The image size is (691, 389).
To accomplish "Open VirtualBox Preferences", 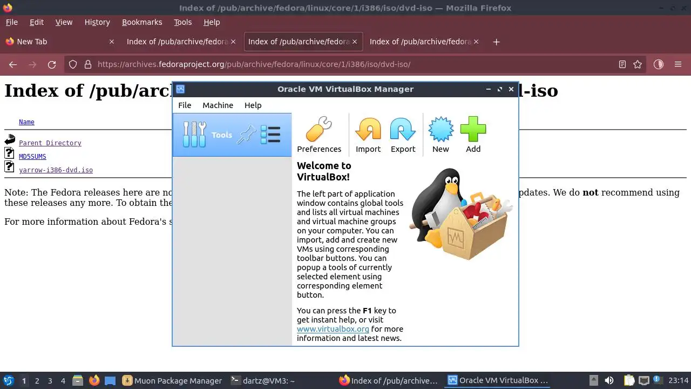I will click(x=319, y=135).
